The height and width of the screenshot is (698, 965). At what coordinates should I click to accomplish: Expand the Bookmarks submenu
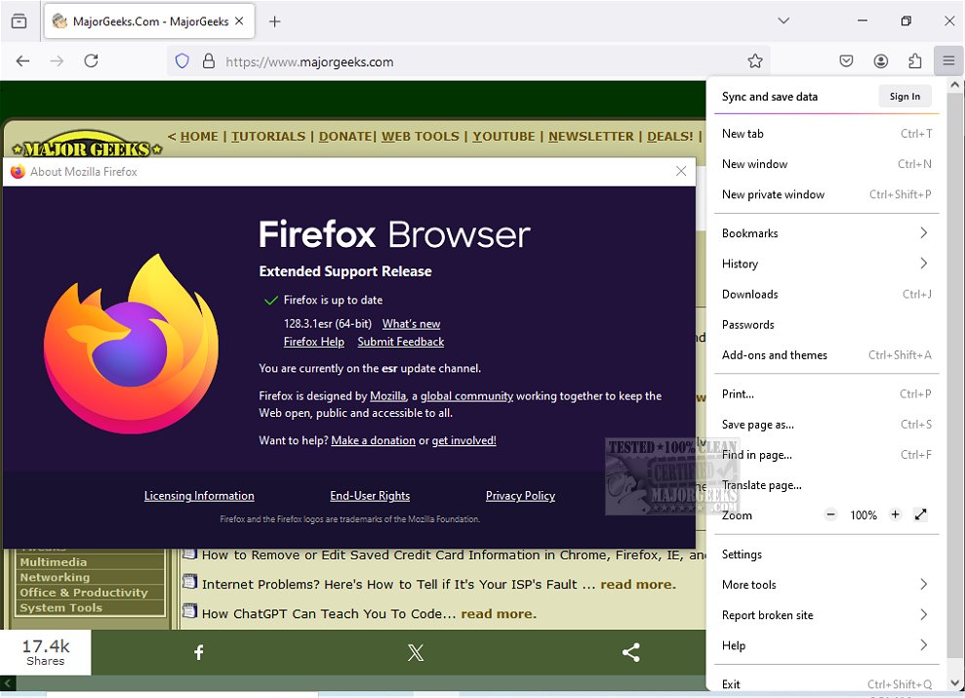pyautogui.click(x=825, y=232)
